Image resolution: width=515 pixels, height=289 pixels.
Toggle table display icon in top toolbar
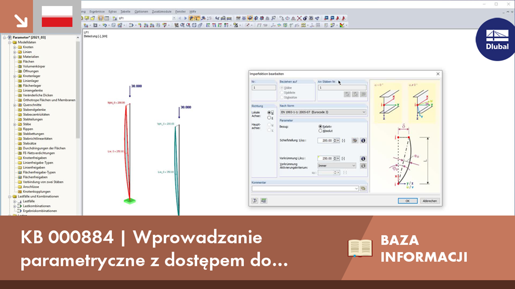(x=107, y=19)
